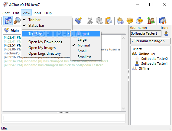Open the Edit menu
The height and width of the screenshot is (131, 172).
(16, 13)
